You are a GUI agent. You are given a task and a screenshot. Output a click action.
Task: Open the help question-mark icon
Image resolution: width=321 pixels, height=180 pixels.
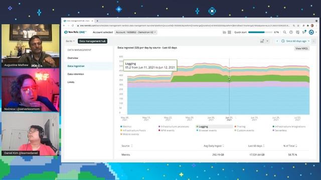coord(291,32)
